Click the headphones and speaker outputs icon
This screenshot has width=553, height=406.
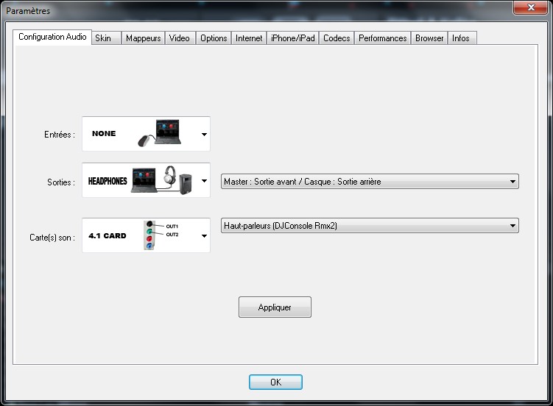tap(162, 180)
